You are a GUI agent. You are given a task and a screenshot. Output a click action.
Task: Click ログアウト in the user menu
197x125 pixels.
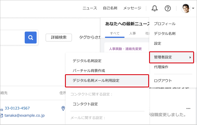(x=163, y=80)
